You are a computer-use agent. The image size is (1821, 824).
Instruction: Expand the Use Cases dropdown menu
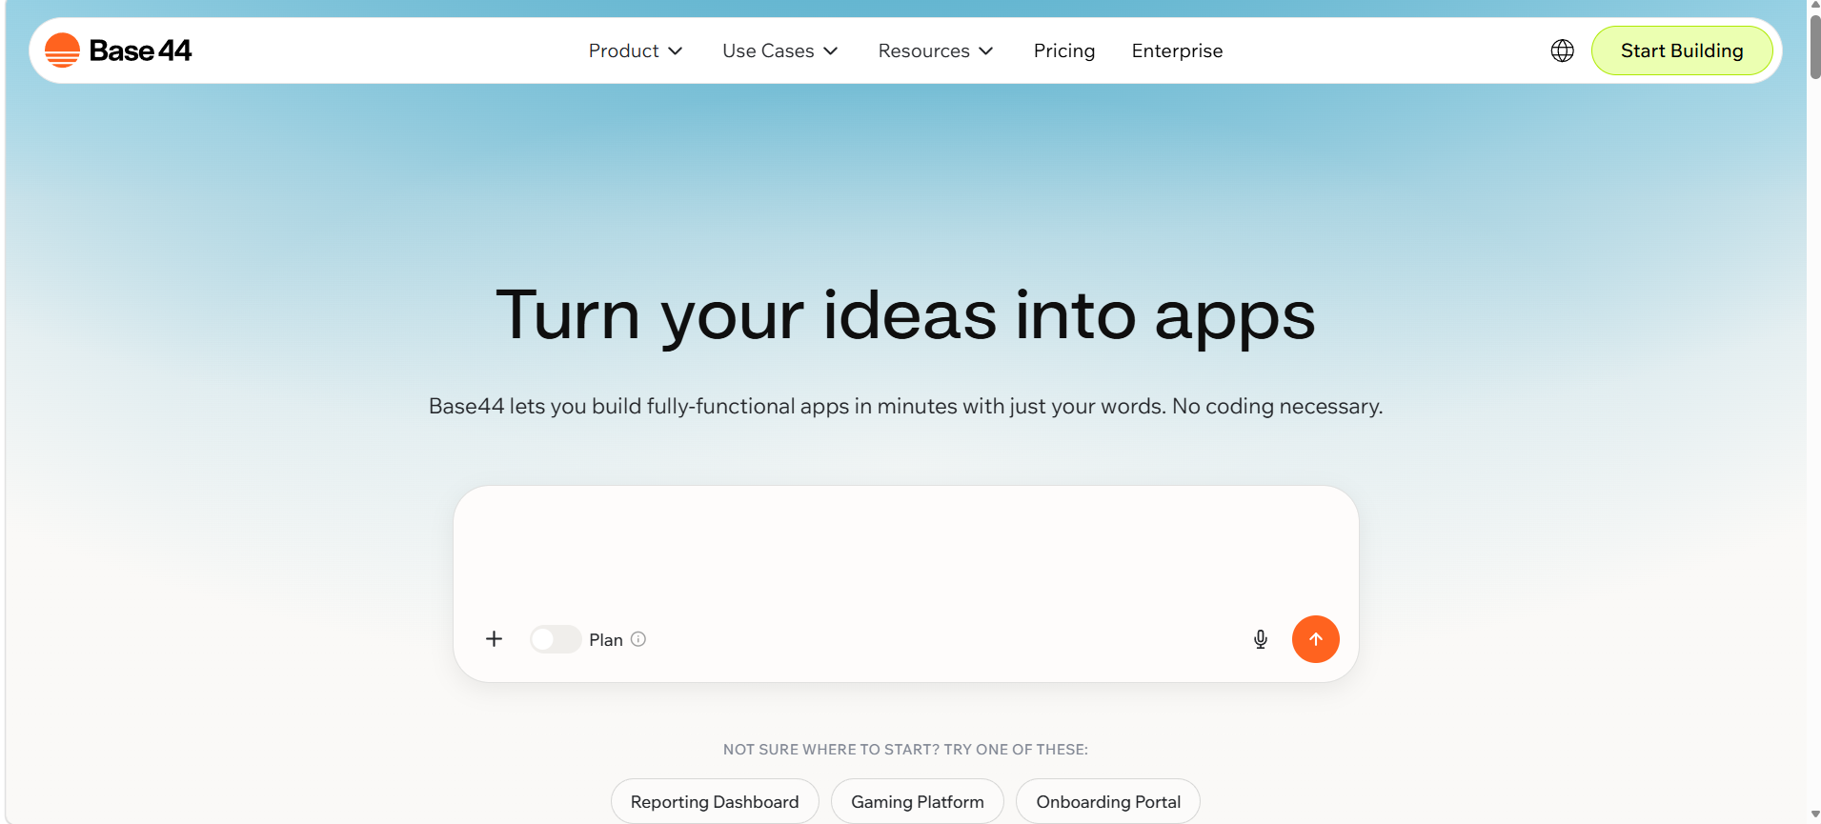(780, 50)
